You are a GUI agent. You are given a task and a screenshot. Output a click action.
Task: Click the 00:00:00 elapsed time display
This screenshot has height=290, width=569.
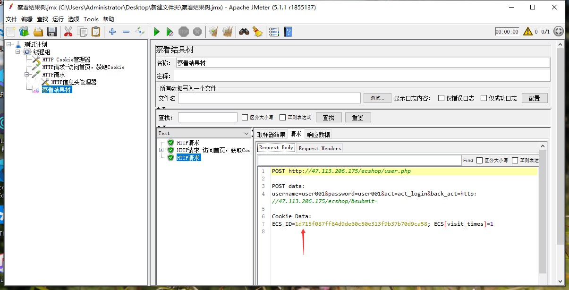coord(507,32)
